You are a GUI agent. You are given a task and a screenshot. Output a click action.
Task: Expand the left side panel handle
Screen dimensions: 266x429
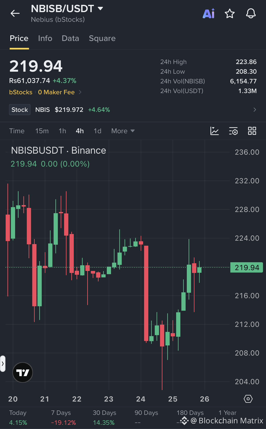click(x=3, y=364)
